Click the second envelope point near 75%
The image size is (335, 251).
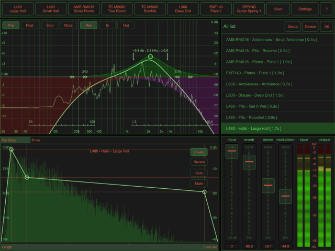(x=27, y=177)
